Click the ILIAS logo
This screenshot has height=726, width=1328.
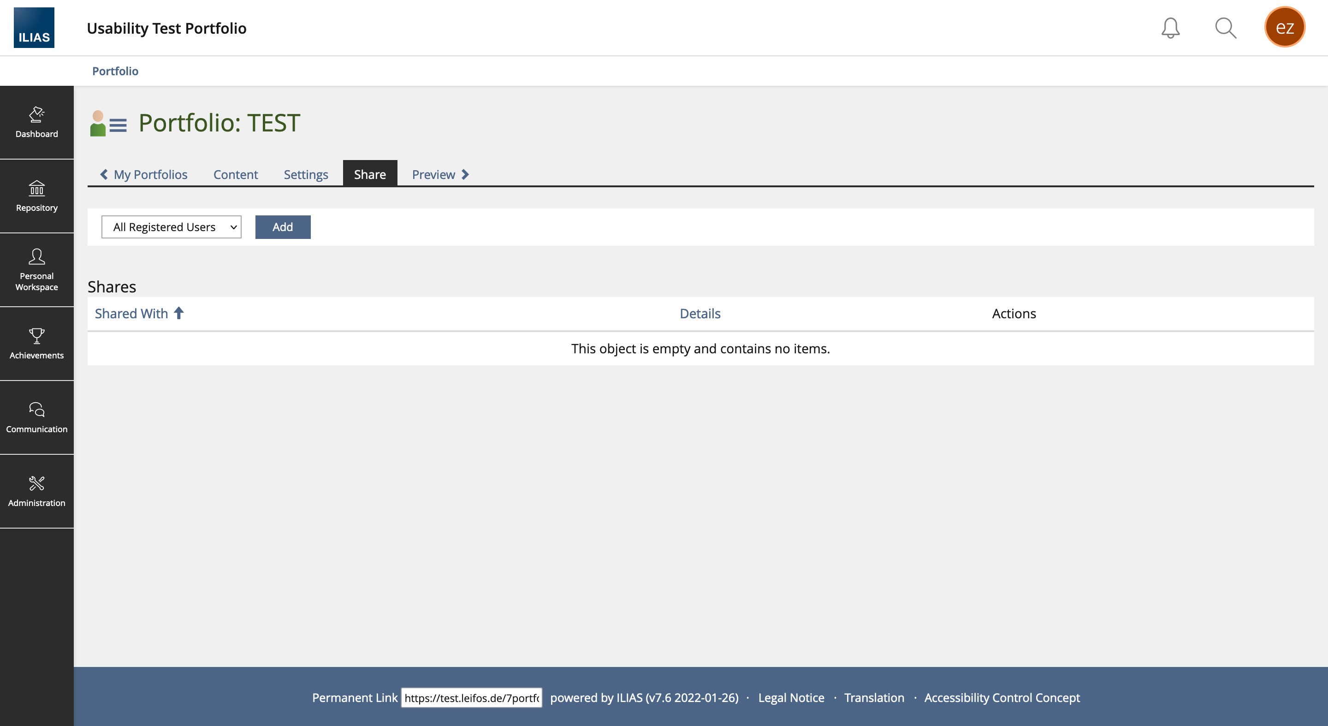pos(34,28)
